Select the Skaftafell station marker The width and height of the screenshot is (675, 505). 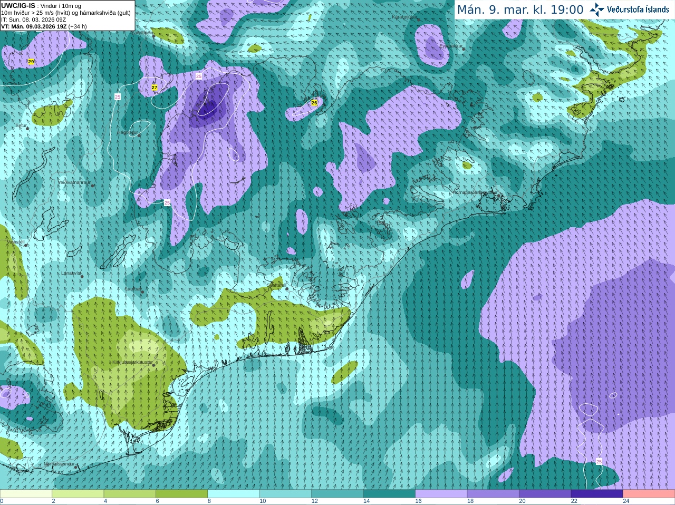click(286, 288)
